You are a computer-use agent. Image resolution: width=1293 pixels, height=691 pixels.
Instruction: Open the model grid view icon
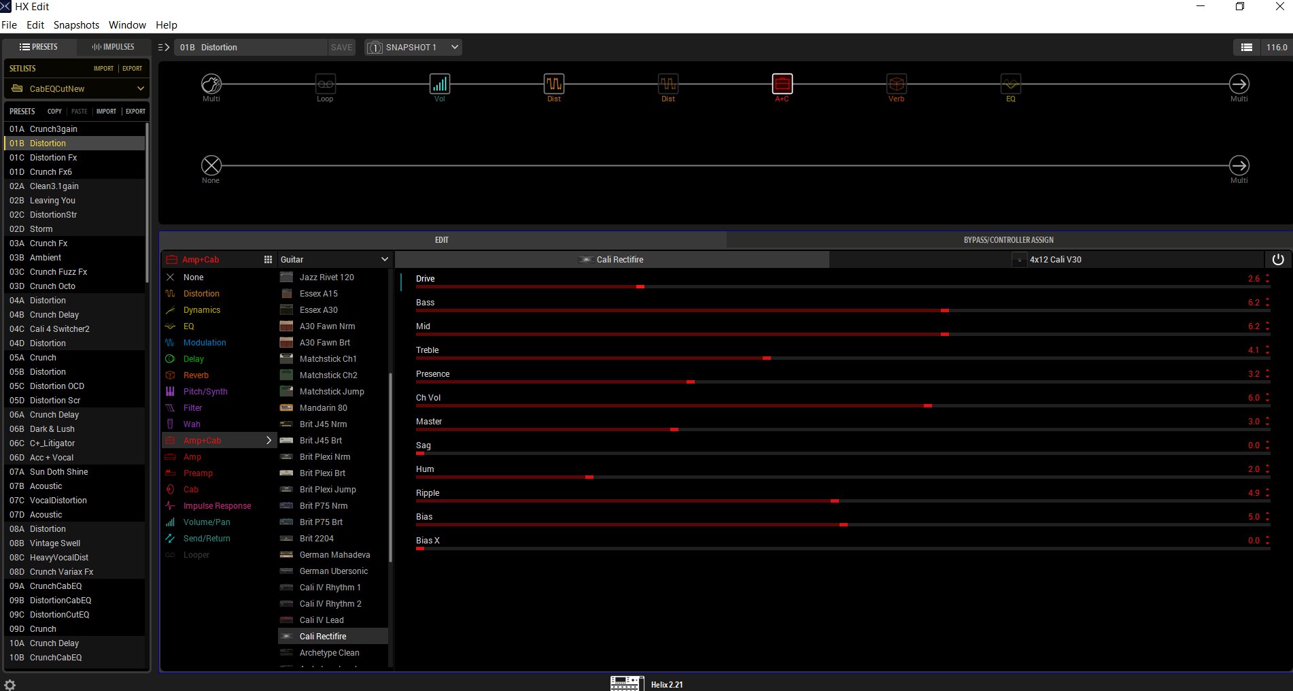[x=268, y=260]
